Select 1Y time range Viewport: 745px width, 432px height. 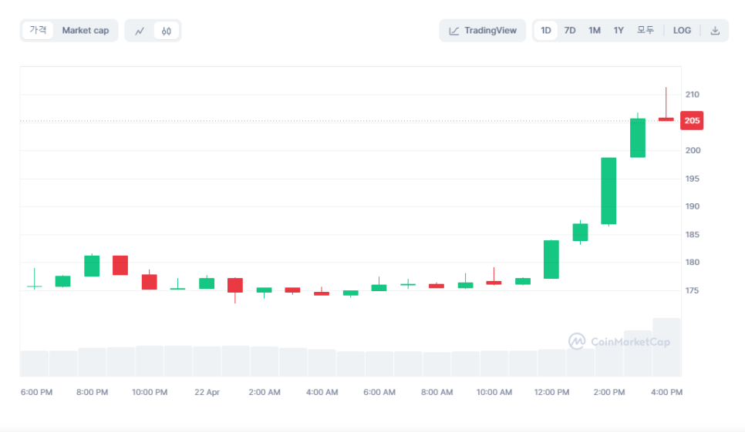coord(619,31)
